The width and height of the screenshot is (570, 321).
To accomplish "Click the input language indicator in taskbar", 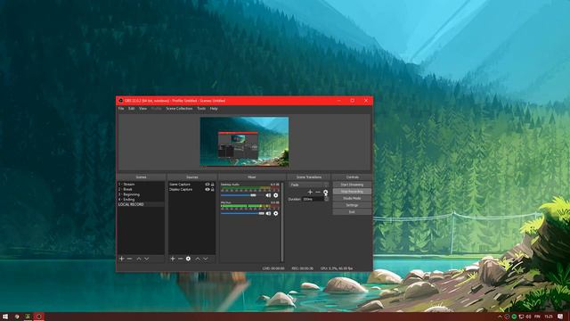I will click(x=537, y=317).
